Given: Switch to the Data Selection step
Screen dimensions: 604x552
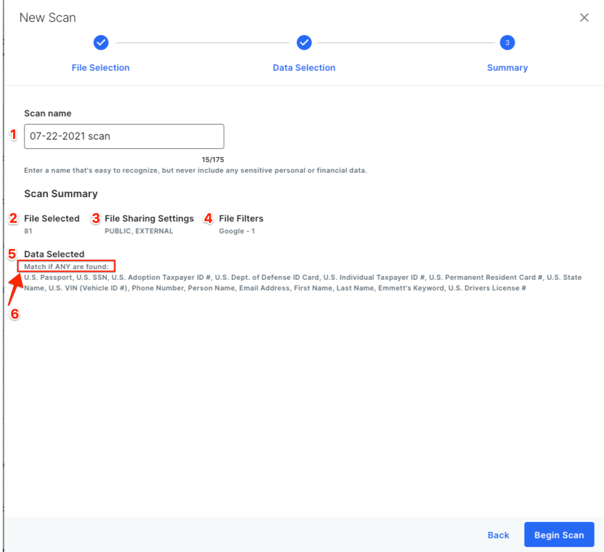Looking at the screenshot, I should 304,68.
